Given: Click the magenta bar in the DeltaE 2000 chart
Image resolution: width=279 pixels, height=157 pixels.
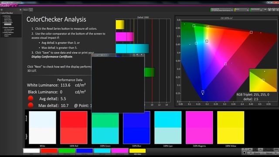Looking at the screenshot, I should point(125,37).
